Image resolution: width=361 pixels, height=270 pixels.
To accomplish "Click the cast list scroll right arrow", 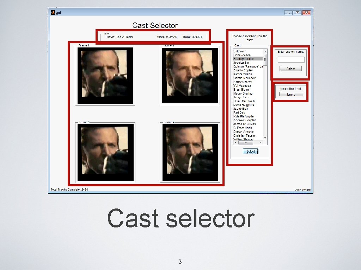I will [261, 143].
